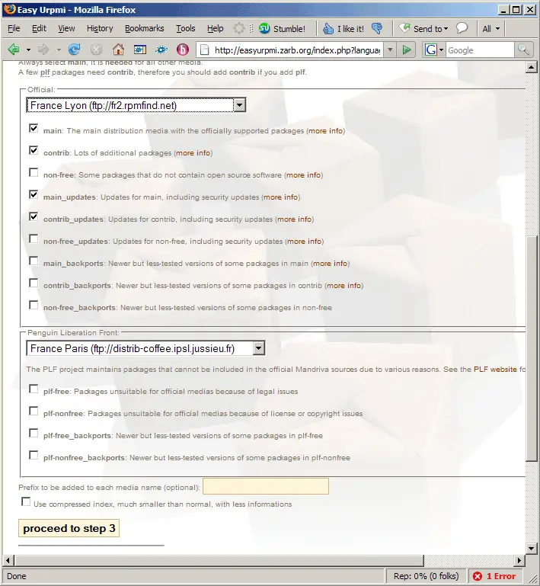Click the speech bubble comments icon
Screen dimensions: 540x586
click(462, 28)
